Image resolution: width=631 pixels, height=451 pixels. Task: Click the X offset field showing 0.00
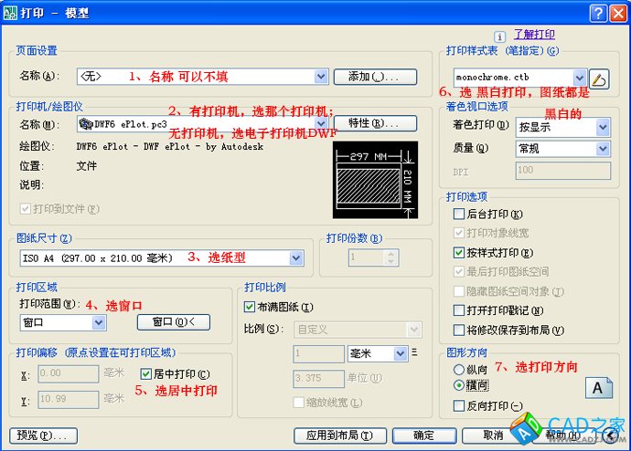pyautogui.click(x=69, y=374)
